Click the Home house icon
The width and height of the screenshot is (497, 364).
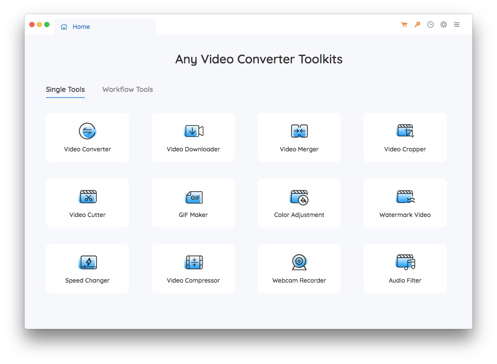pos(64,27)
